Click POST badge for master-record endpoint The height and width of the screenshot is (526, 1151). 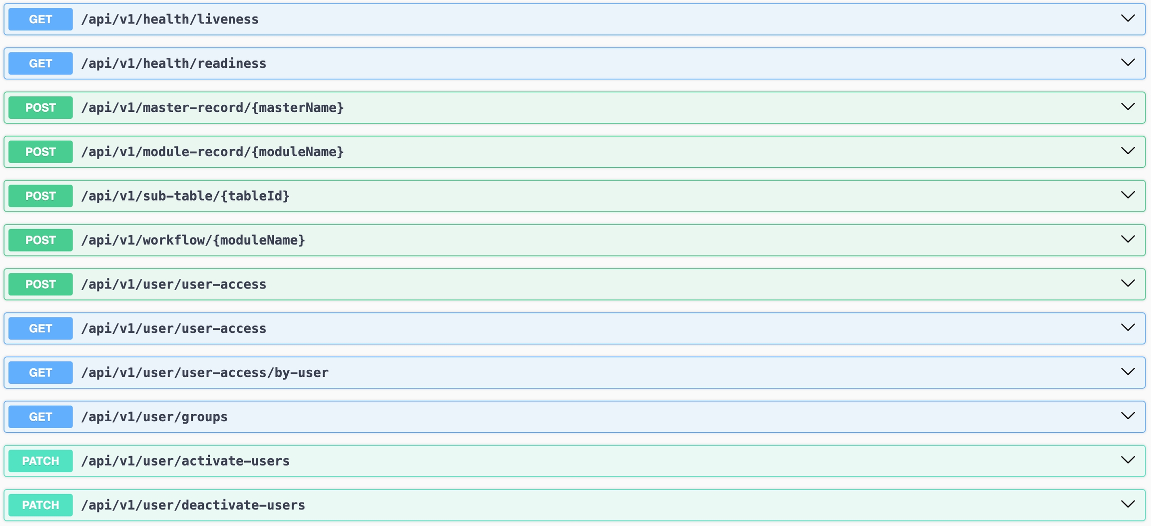(40, 108)
